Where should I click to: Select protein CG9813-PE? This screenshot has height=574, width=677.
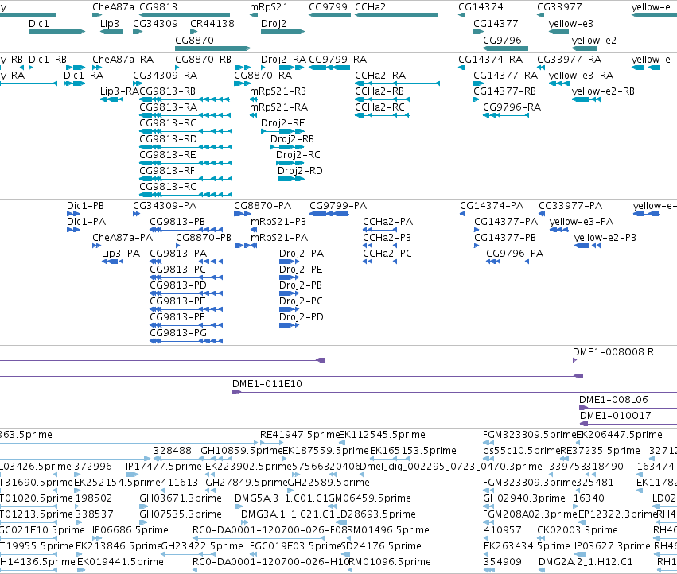pos(177,301)
